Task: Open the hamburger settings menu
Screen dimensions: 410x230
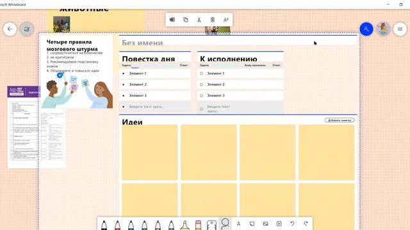Action: (400, 29)
